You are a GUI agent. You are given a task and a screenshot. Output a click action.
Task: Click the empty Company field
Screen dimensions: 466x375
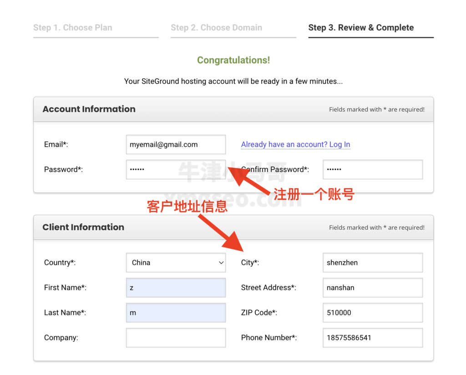pos(176,338)
